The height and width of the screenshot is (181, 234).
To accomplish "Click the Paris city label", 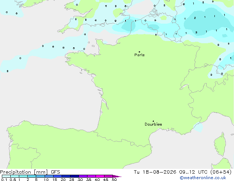I will click(x=140, y=55).
